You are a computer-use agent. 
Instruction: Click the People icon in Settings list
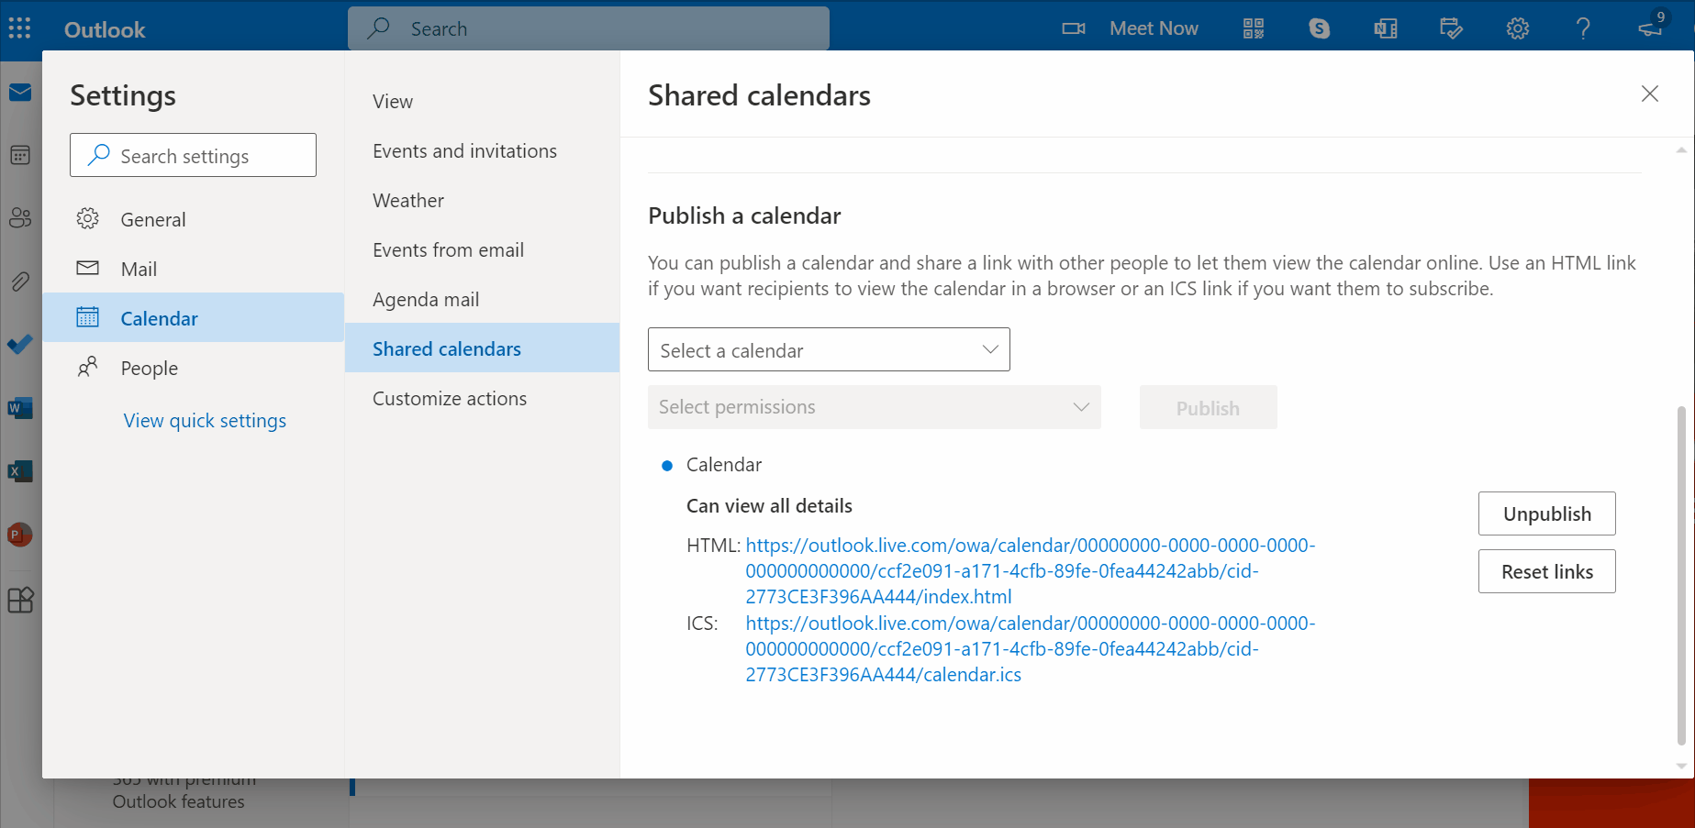point(87,367)
